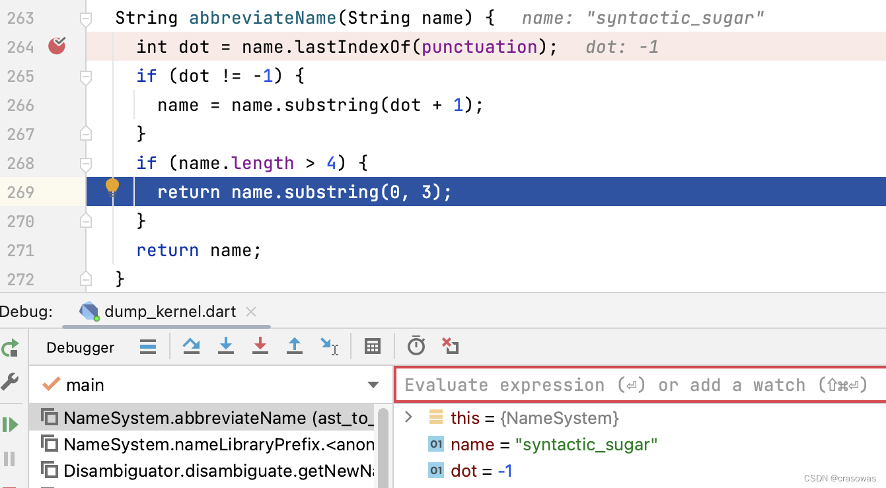886x488 pixels.
Task: Click the fold end marker at line 267
Action: coord(86,134)
